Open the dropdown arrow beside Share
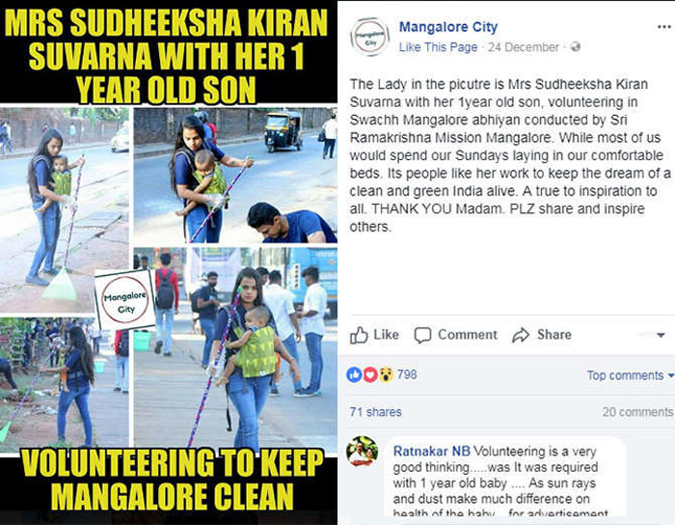The image size is (675, 525). click(x=661, y=335)
